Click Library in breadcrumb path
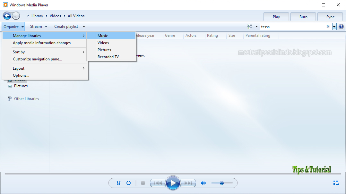The height and width of the screenshot is (194, 346). coord(37,16)
